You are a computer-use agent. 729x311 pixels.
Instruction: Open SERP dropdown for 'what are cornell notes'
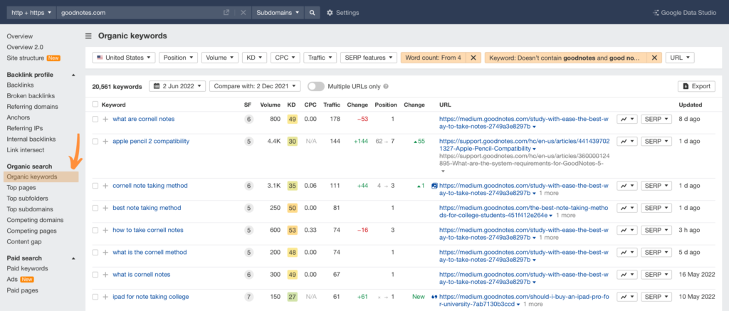tap(656, 119)
